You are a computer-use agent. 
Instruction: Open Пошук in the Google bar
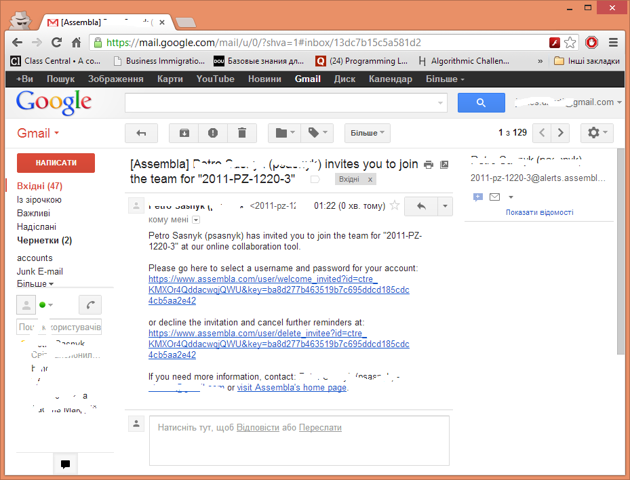[60, 79]
